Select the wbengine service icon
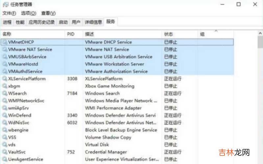This screenshot has width=263, height=164. point(5,130)
